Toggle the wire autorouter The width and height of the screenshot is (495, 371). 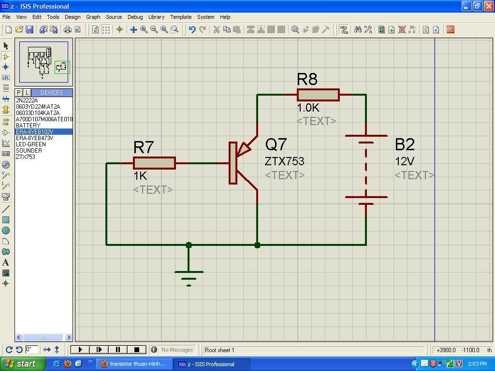tap(344, 30)
